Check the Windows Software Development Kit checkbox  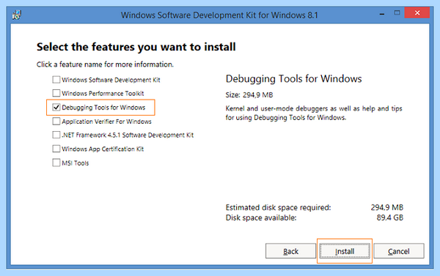tap(56, 80)
